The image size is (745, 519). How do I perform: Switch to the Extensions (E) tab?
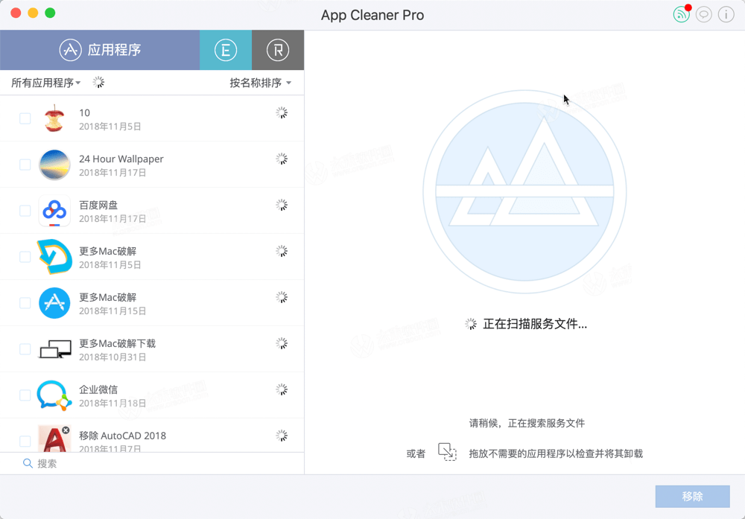coord(226,50)
